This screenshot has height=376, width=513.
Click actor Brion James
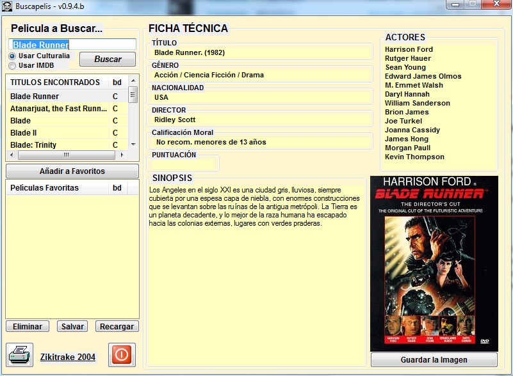click(407, 112)
